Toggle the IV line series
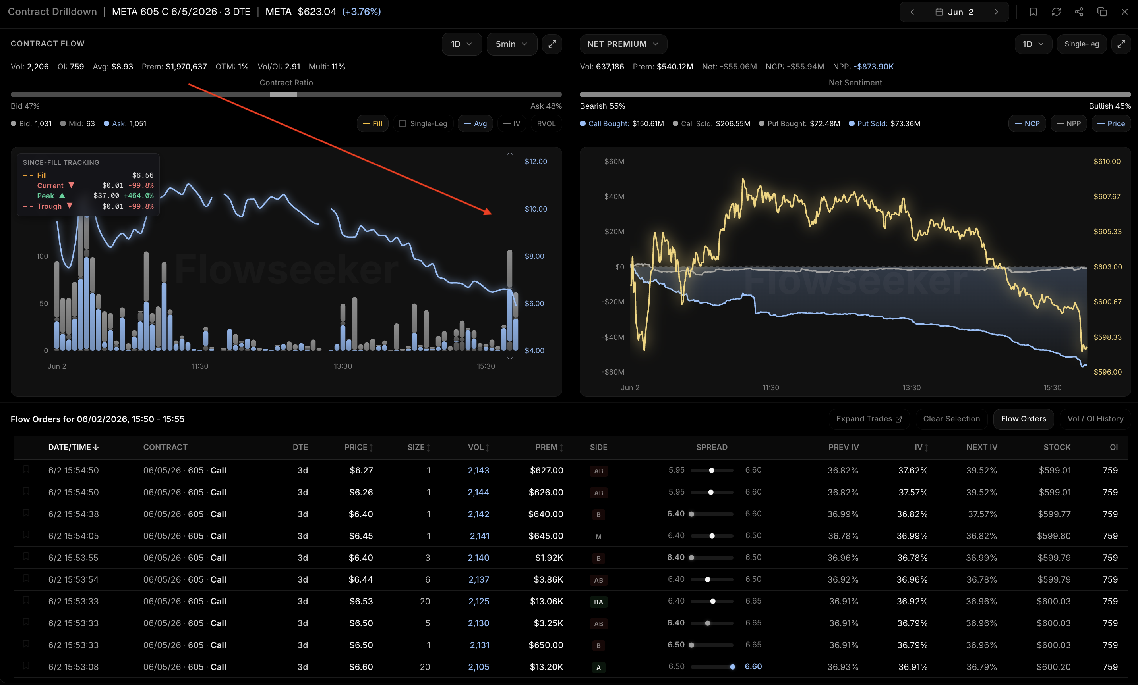This screenshot has width=1138, height=685. point(512,123)
